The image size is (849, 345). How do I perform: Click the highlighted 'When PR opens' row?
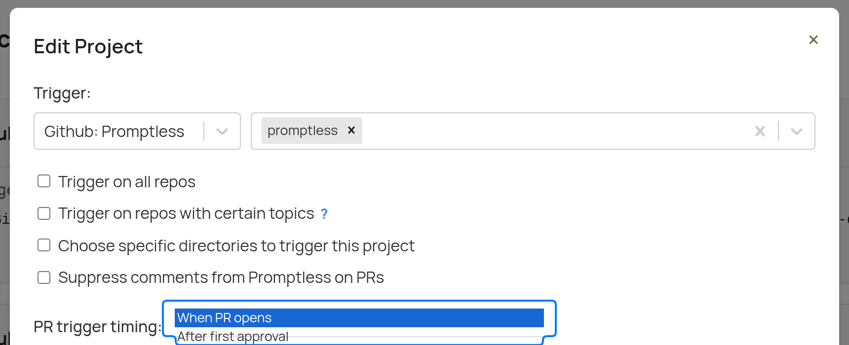pos(359,318)
